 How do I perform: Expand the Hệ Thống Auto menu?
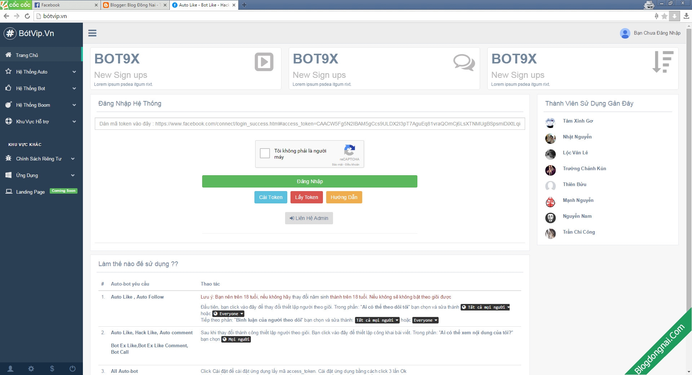(41, 72)
